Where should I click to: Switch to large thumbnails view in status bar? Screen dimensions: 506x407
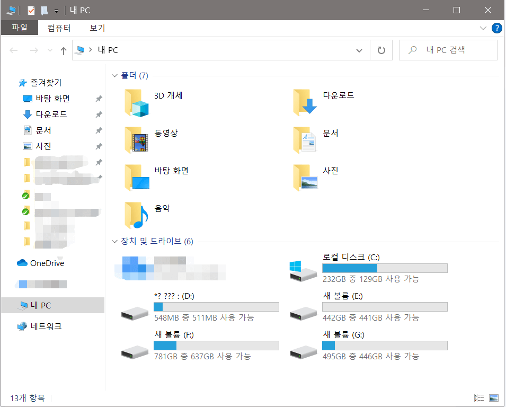(x=494, y=397)
